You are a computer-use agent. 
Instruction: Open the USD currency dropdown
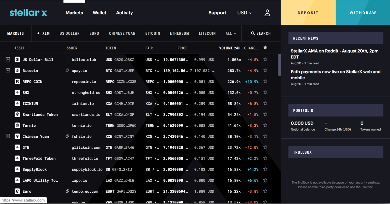[244, 13]
